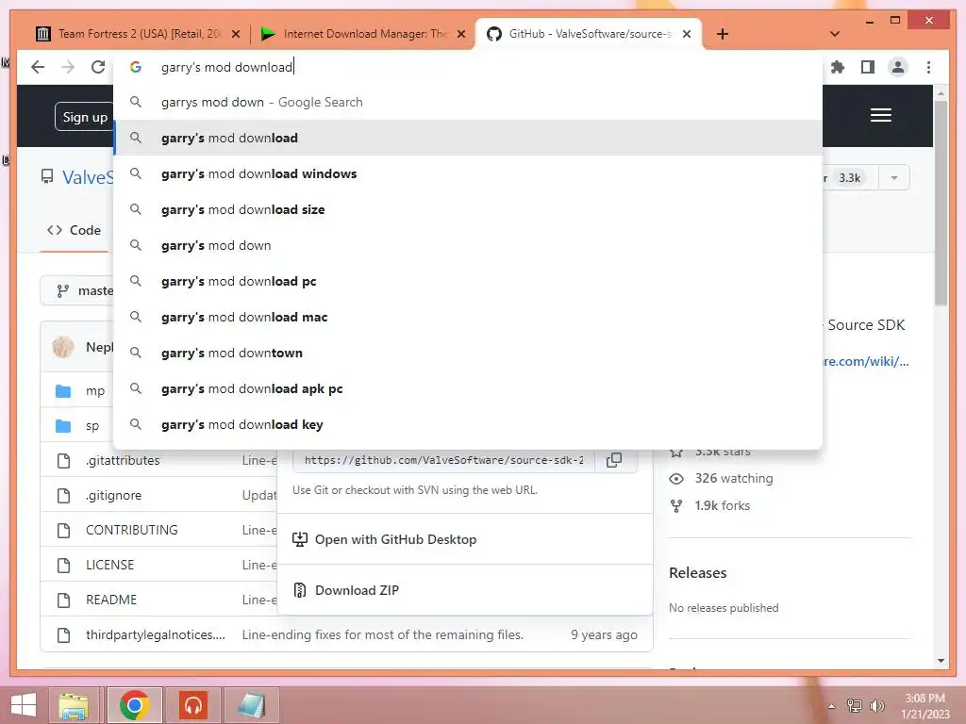The image size is (966, 724).
Task: Close the GitHub tab
Action: tap(687, 35)
